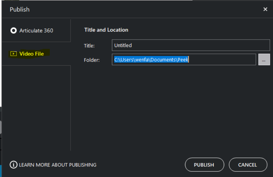
Task: Click the CANCEL button
Action: pos(248,165)
